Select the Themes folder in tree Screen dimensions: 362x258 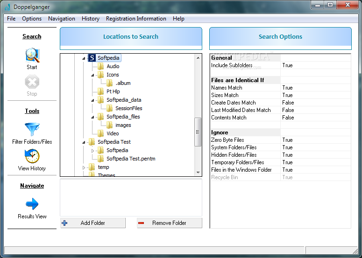106,175
